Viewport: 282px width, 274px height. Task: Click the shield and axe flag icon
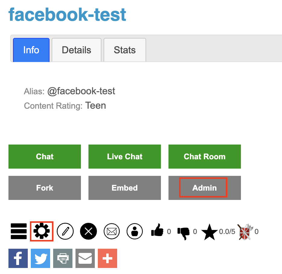(245, 232)
